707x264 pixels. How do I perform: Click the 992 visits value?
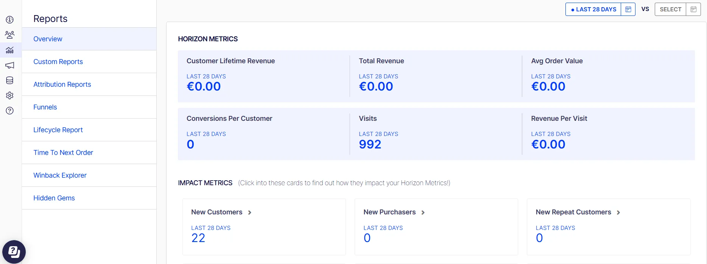click(x=370, y=144)
